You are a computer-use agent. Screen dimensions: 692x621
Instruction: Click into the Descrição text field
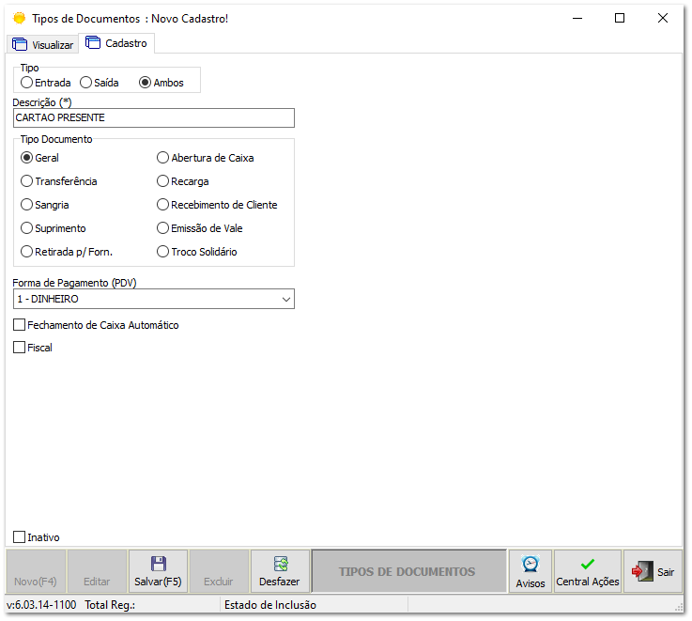[x=154, y=118]
